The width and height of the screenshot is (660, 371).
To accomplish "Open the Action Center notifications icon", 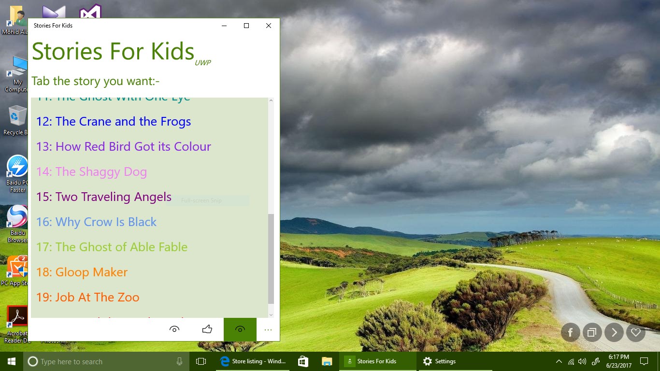I will point(644,361).
